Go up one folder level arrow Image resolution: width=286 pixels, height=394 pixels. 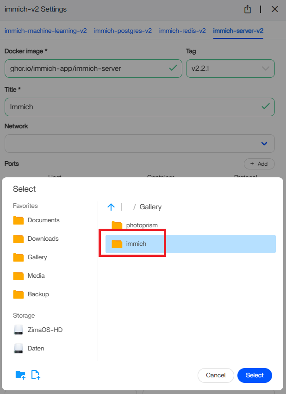coord(111,207)
